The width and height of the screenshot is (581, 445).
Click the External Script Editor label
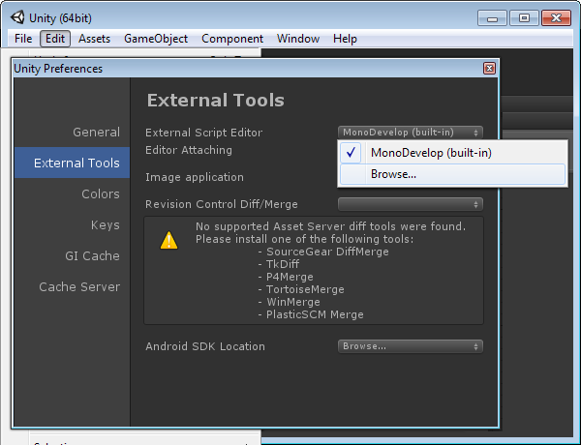pyautogui.click(x=203, y=133)
